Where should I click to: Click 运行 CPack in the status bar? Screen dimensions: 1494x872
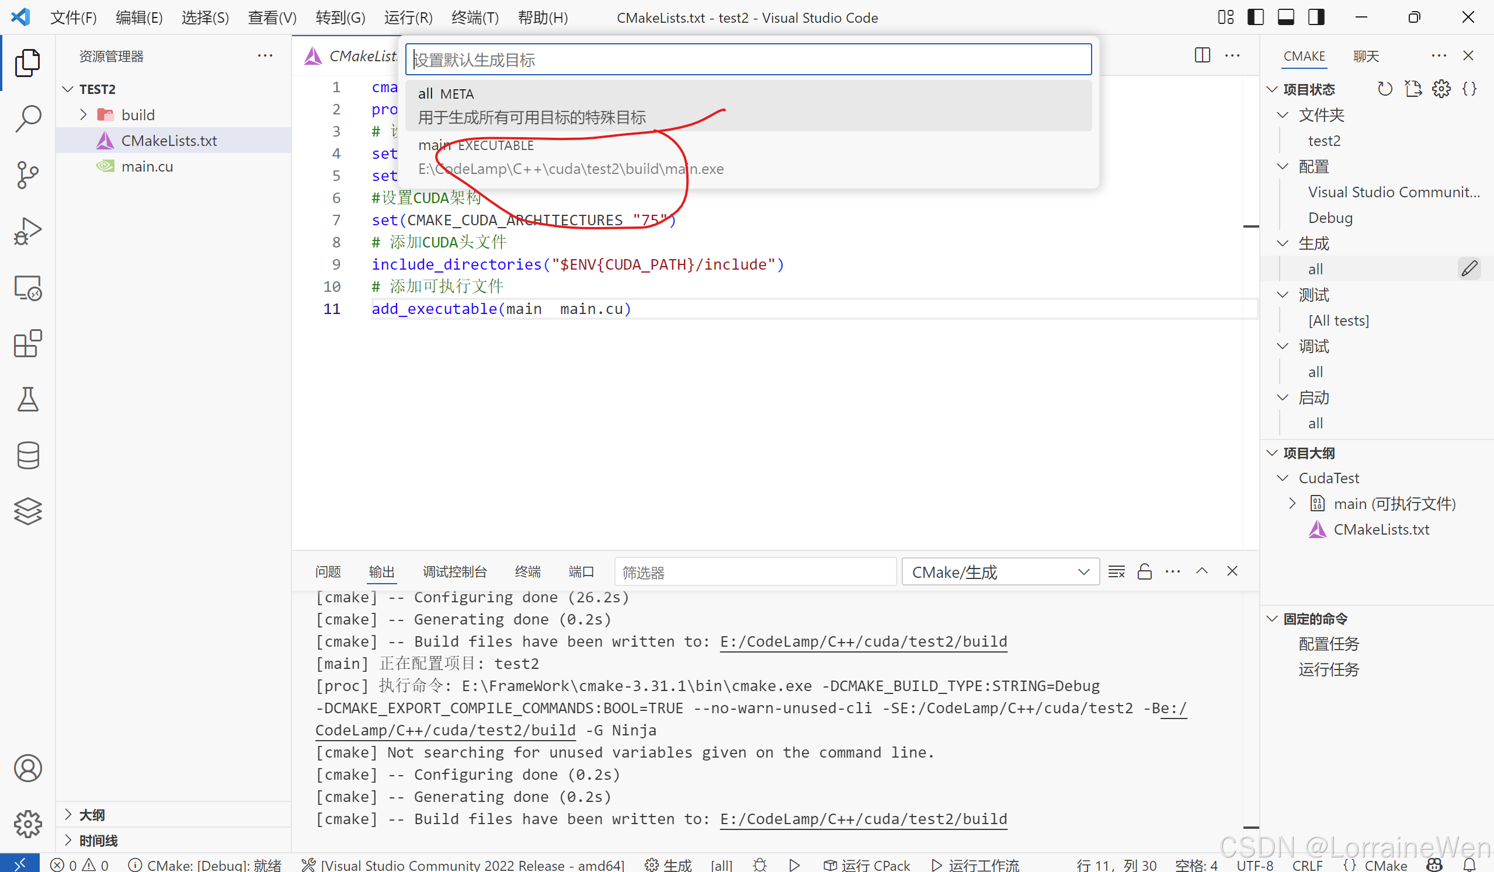[867, 865]
